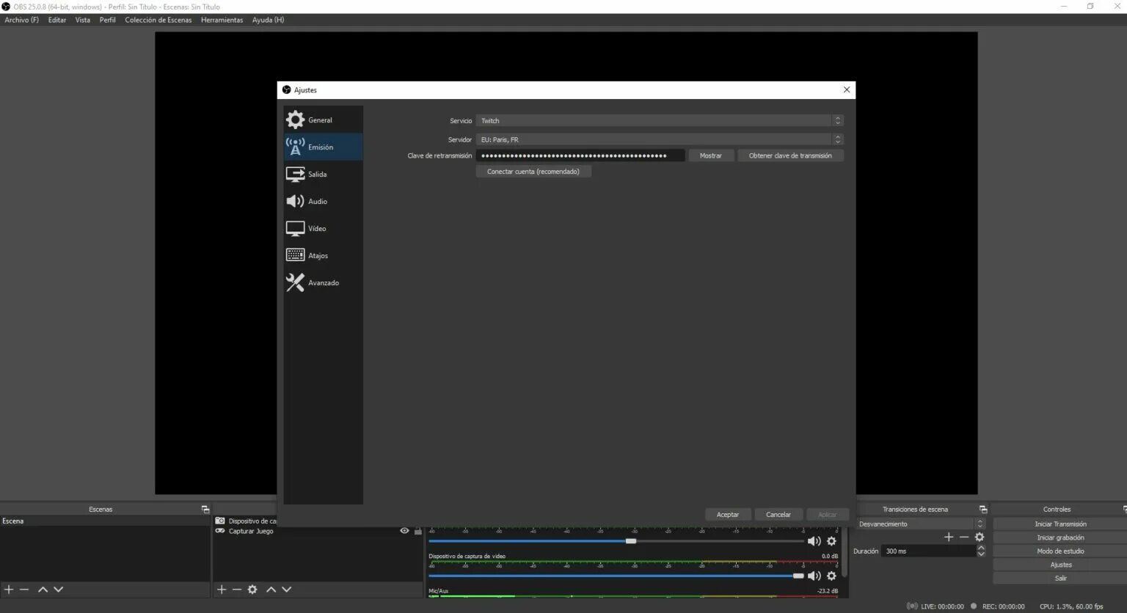The width and height of the screenshot is (1127, 613).
Task: Open the Avanzado settings section
Action: (323, 282)
